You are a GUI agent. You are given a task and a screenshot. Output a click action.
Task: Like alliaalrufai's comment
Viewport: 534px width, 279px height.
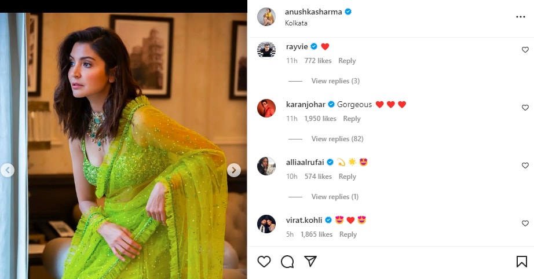pos(525,166)
